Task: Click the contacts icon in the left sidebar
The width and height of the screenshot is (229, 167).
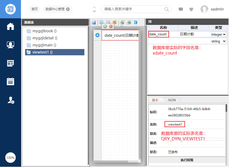Action: (x=10, y=45)
